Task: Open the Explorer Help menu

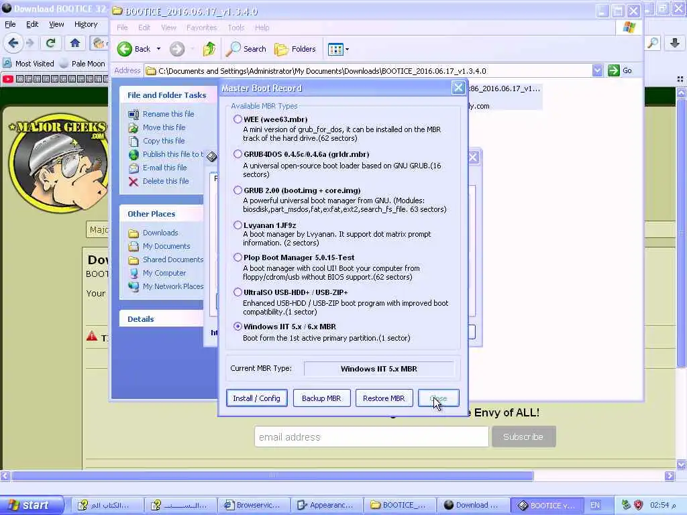Action: 262,27
